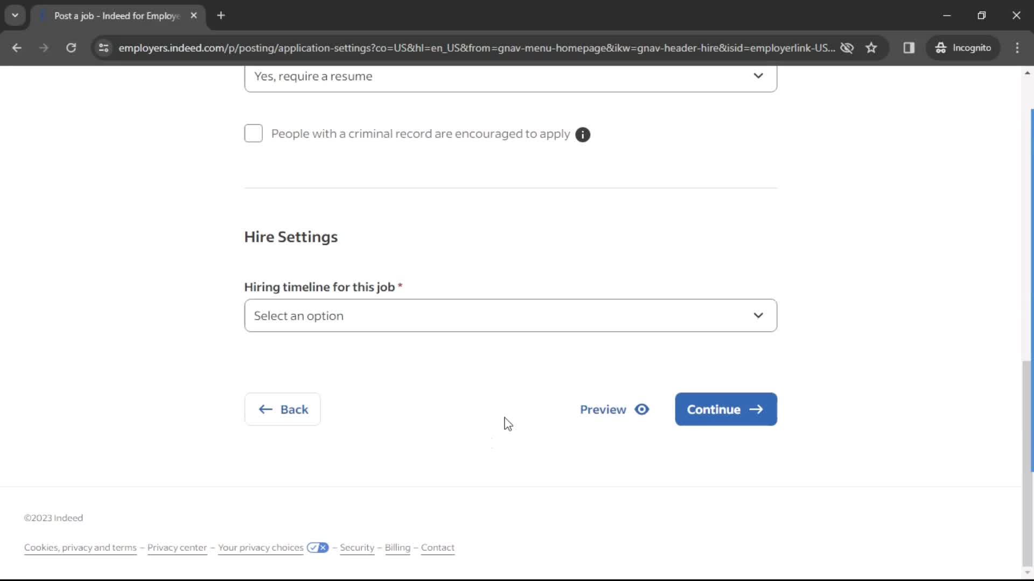This screenshot has width=1034, height=581.
Task: Click the info icon next to criminal record
Action: tap(583, 134)
